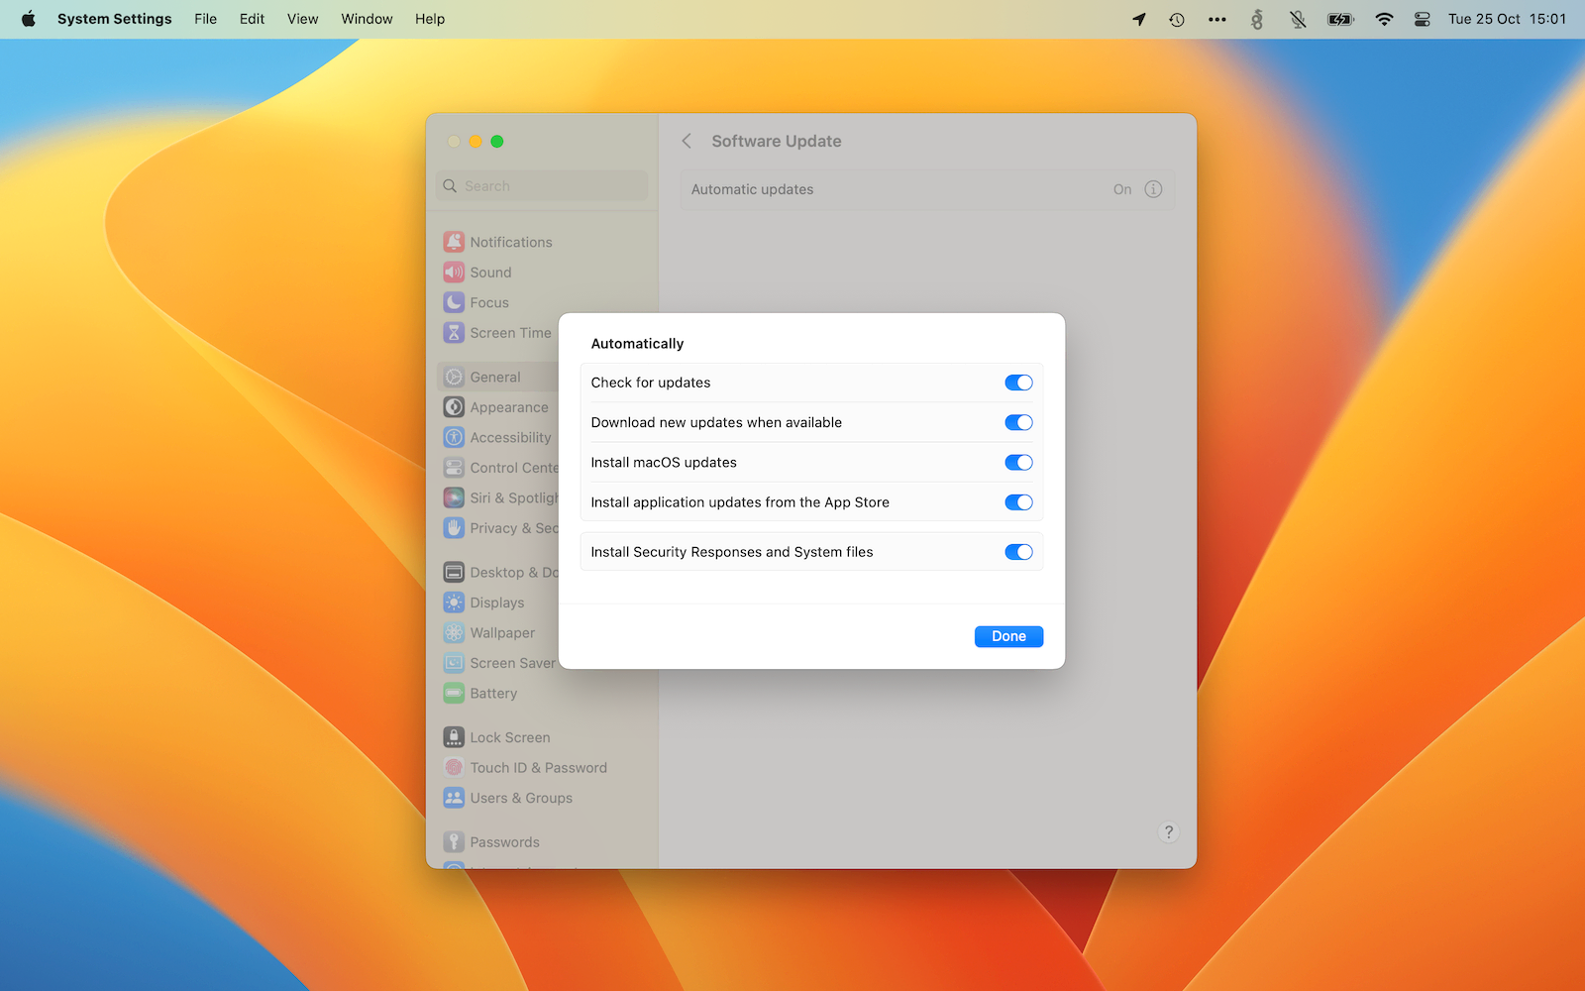Click the Automatic updates info icon
The image size is (1585, 991).
coord(1153,189)
